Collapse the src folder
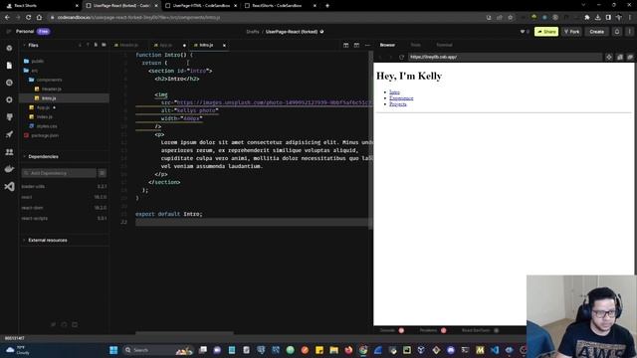This screenshot has height=358, width=637. coord(31,71)
